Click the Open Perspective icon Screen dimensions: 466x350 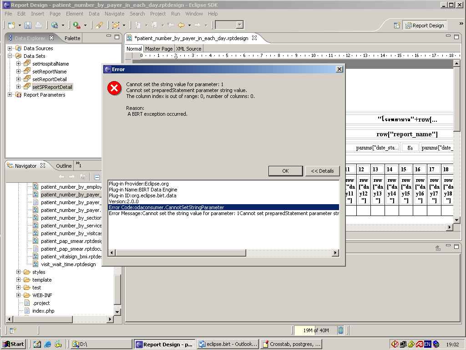[397, 26]
